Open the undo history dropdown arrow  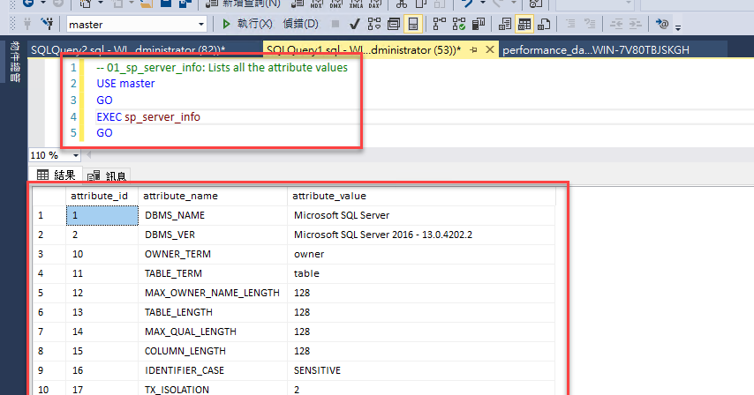(482, 4)
